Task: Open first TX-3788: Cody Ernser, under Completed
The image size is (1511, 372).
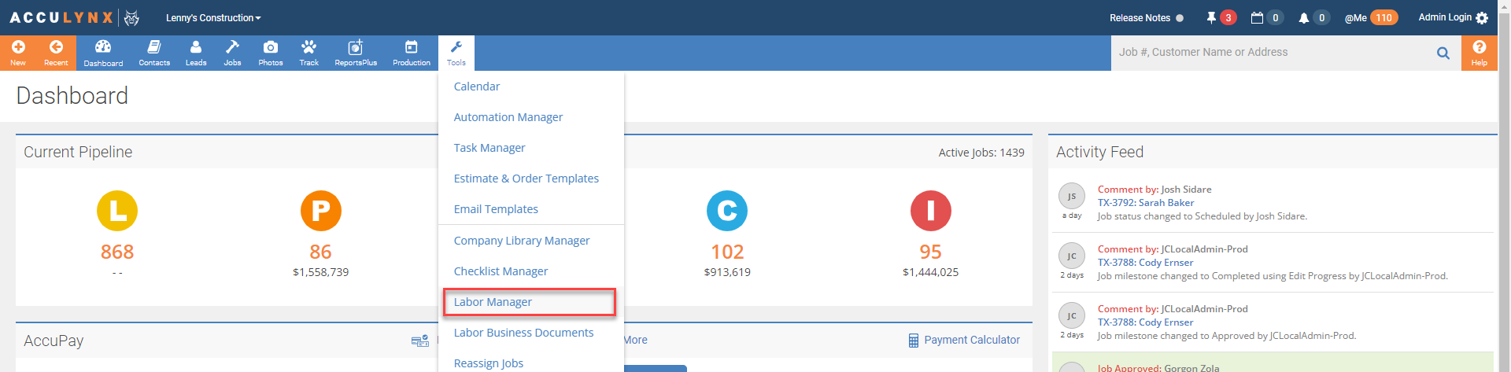Action: pos(1146,263)
